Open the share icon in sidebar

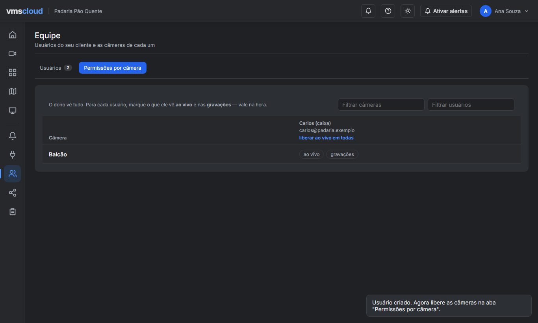pyautogui.click(x=13, y=193)
